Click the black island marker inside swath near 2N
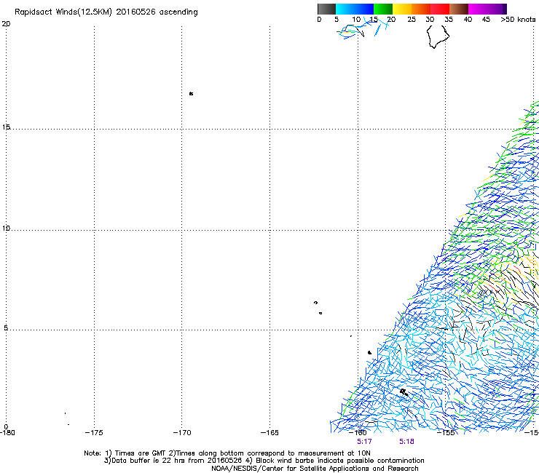The image size is (539, 473). tap(404, 392)
